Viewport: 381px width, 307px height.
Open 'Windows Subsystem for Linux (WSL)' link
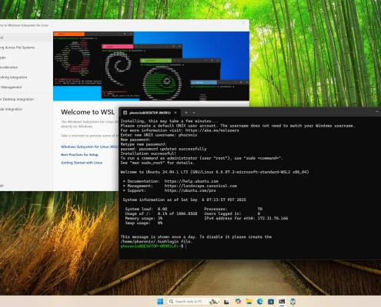(89, 147)
